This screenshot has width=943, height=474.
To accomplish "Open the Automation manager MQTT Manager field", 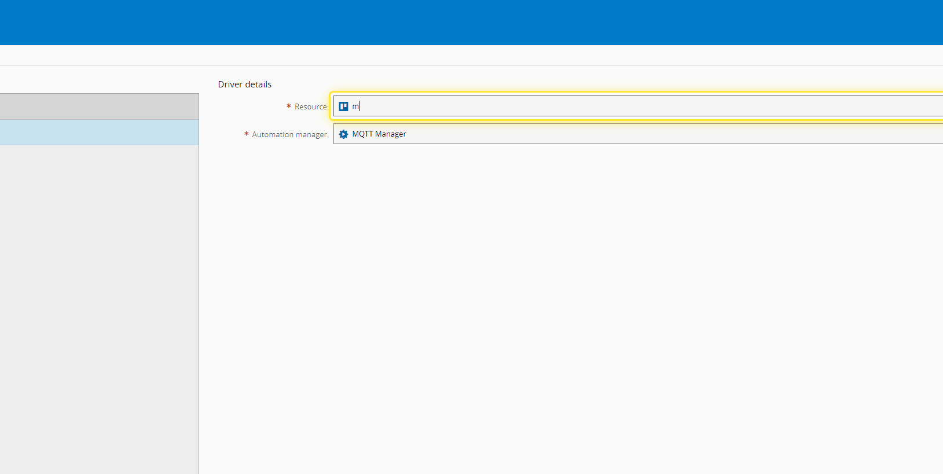I will [x=638, y=134].
